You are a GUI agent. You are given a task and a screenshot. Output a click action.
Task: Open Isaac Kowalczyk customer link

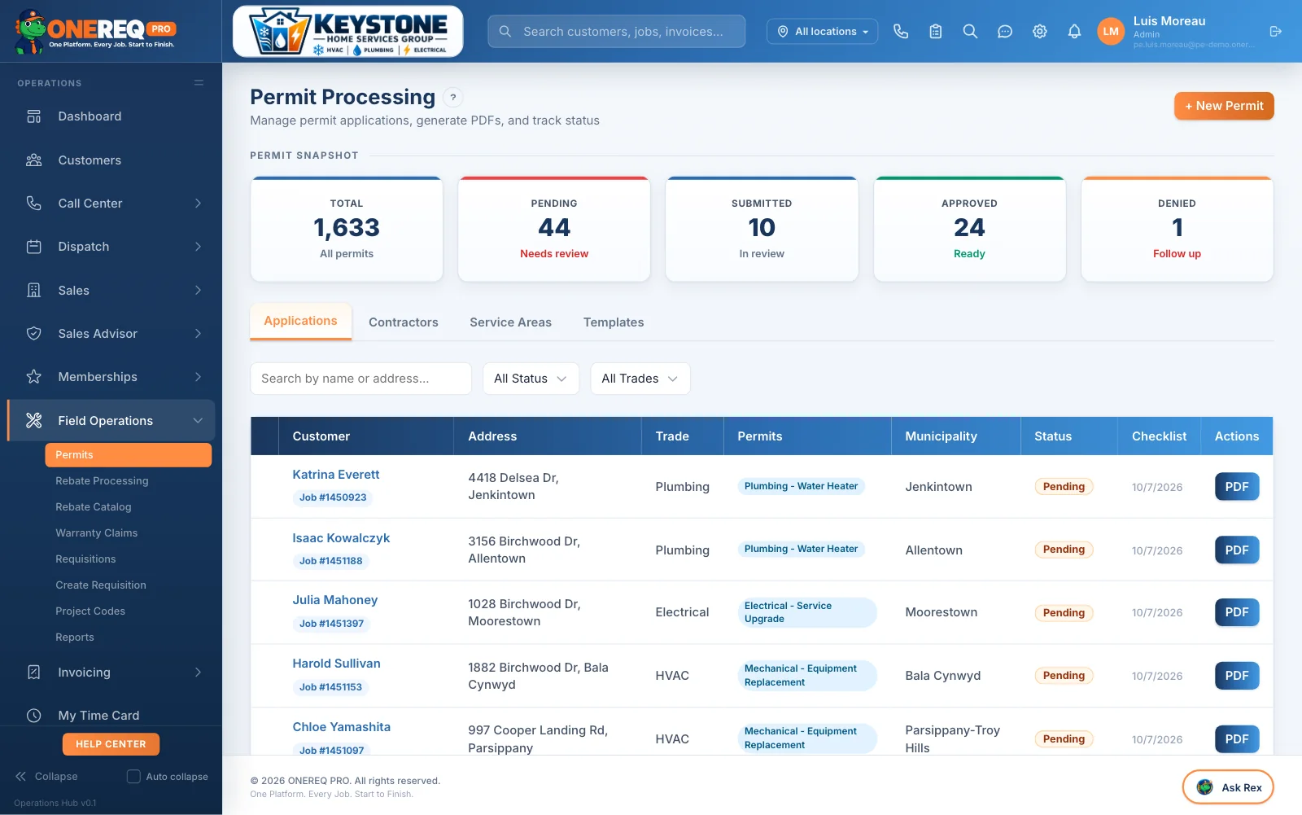tap(341, 538)
